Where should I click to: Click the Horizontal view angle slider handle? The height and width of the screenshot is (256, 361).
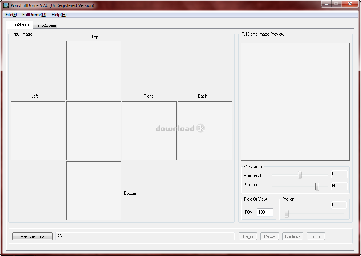(300, 174)
